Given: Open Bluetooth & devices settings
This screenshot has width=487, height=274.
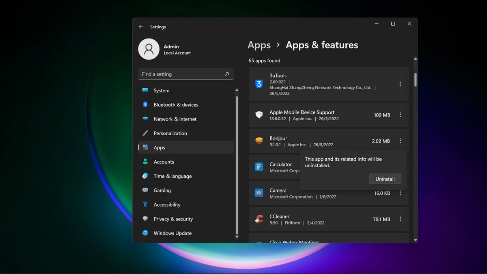Looking at the screenshot, I should tap(176, 105).
